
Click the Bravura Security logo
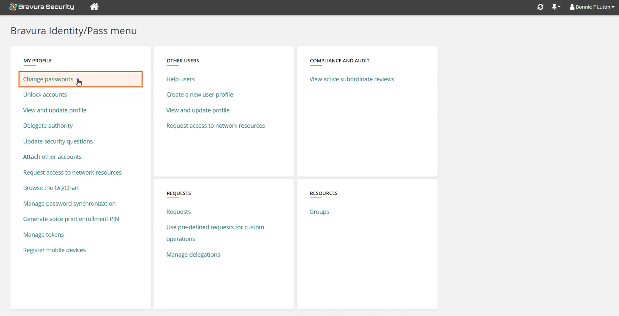coord(42,7)
